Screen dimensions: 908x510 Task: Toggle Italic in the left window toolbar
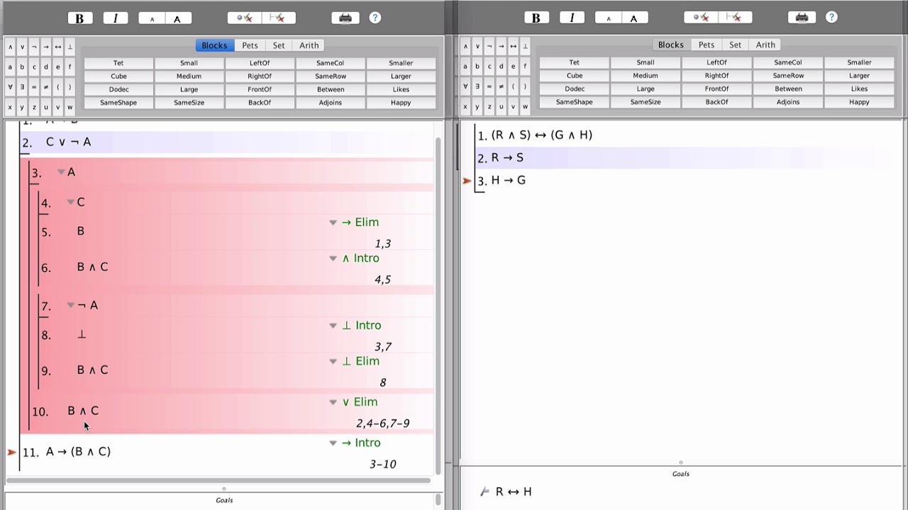coord(115,18)
